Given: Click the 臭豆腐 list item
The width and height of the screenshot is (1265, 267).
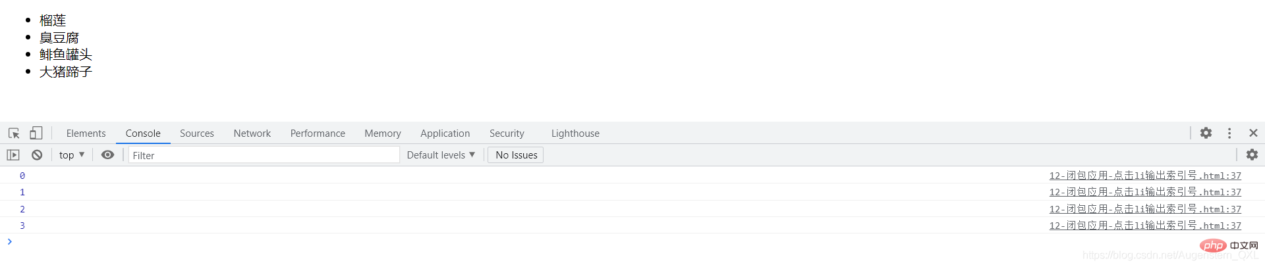Looking at the screenshot, I should click(59, 37).
